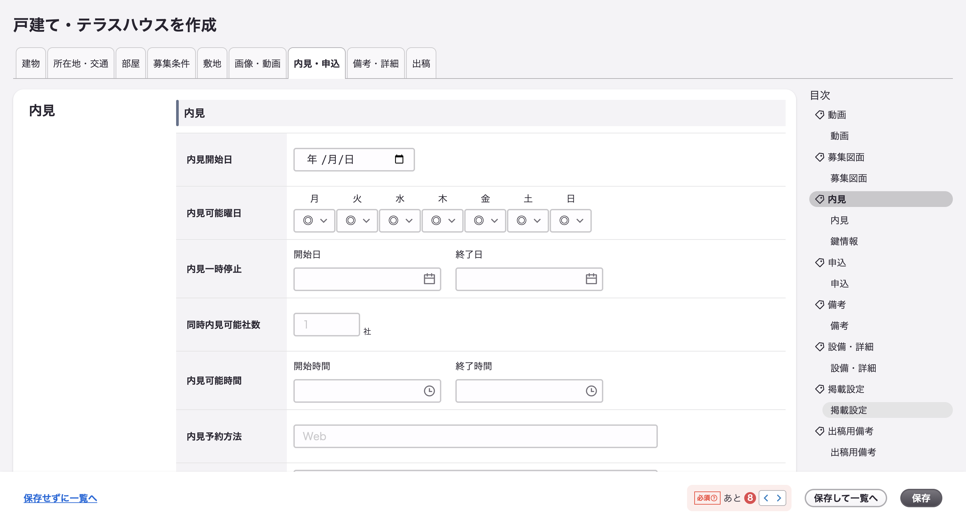This screenshot has width=966, height=523.
Task: Click the 必須 help badge
Action: (707, 498)
